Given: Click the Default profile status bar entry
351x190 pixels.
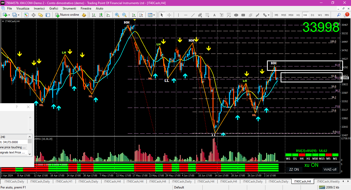Looking at the screenshot, I should click(x=179, y=187).
